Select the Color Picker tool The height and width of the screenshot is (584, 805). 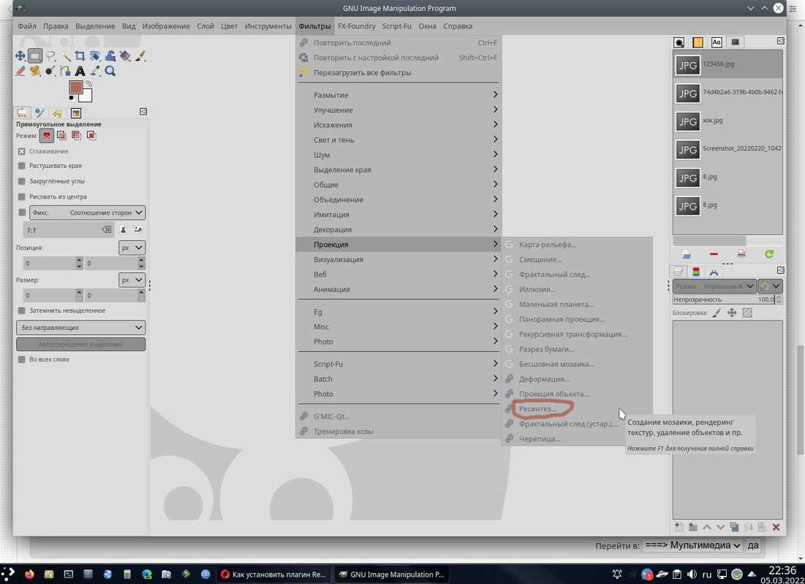pyautogui.click(x=95, y=71)
